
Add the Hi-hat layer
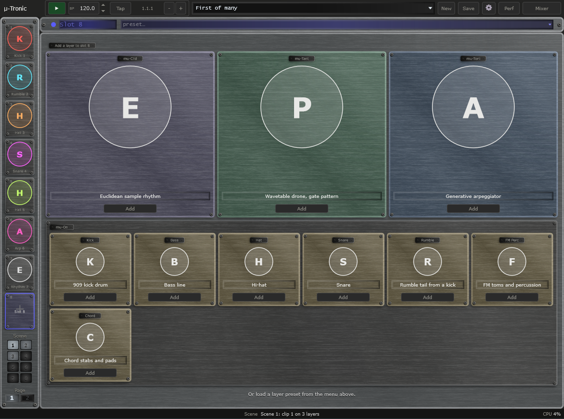259,297
